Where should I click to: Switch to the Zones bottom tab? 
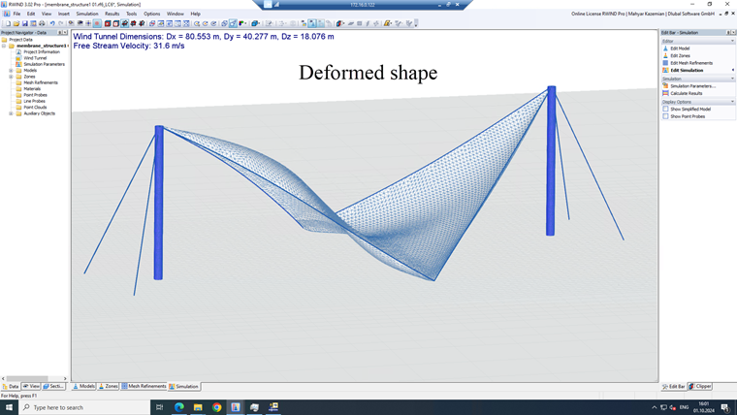point(108,386)
